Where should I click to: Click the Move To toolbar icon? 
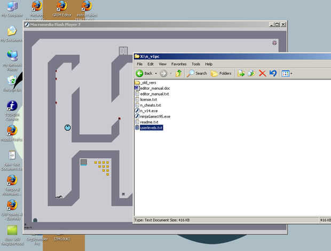click(x=241, y=73)
